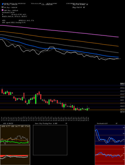Click the empty Intra Day Trading chart box
Screen dimensions: 125x165
[x=50, y=140]
